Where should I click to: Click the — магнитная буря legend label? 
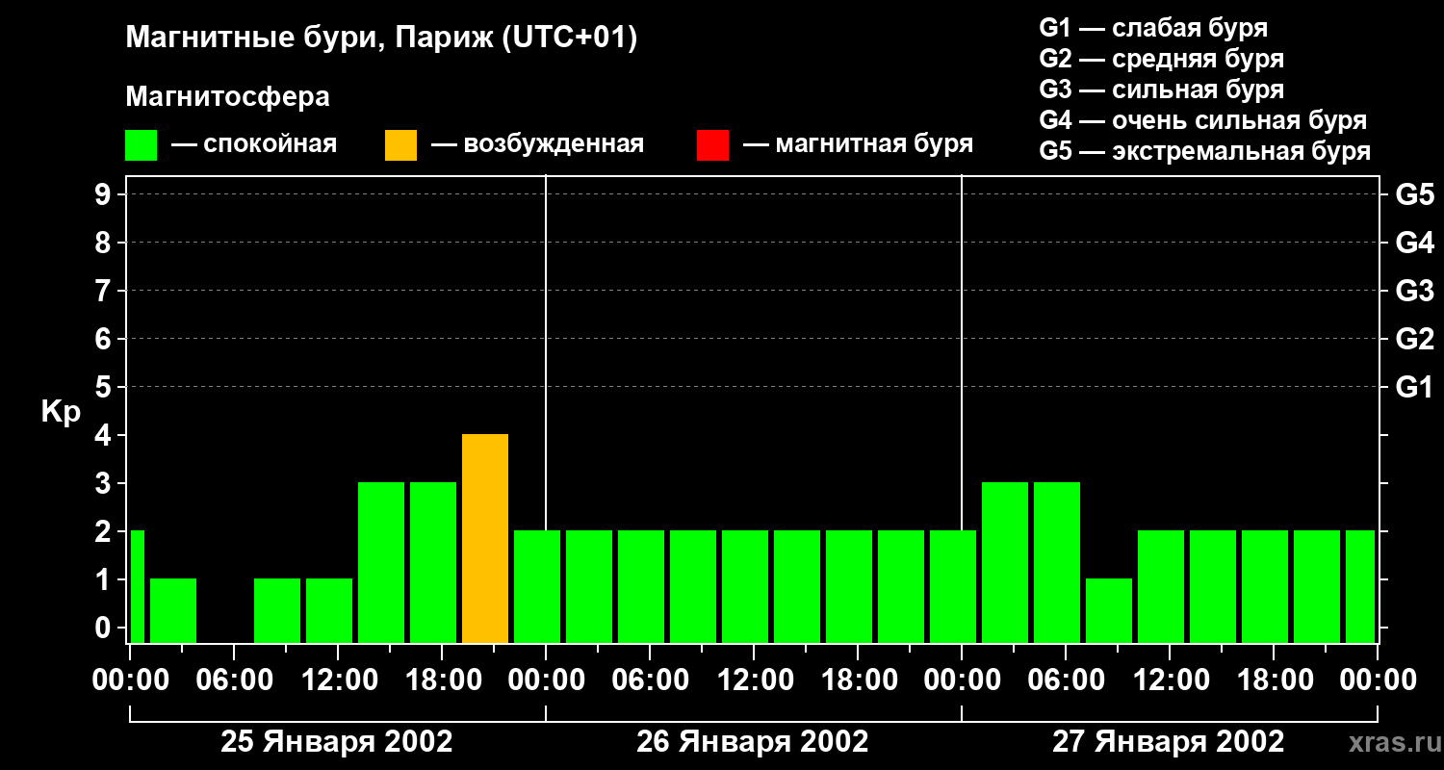(x=858, y=144)
